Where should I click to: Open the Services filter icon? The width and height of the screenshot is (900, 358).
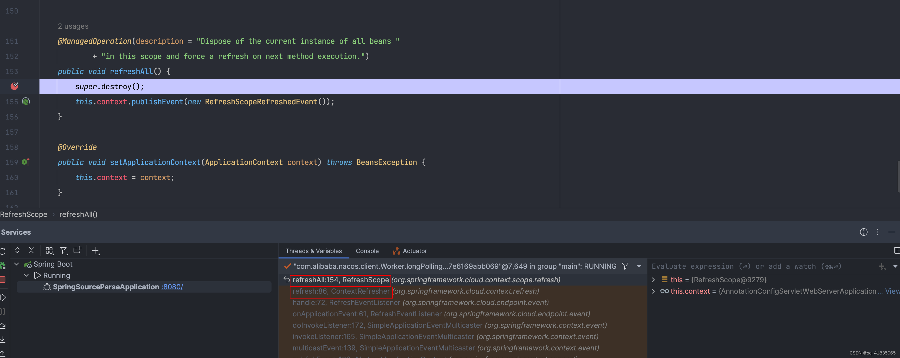tap(63, 250)
